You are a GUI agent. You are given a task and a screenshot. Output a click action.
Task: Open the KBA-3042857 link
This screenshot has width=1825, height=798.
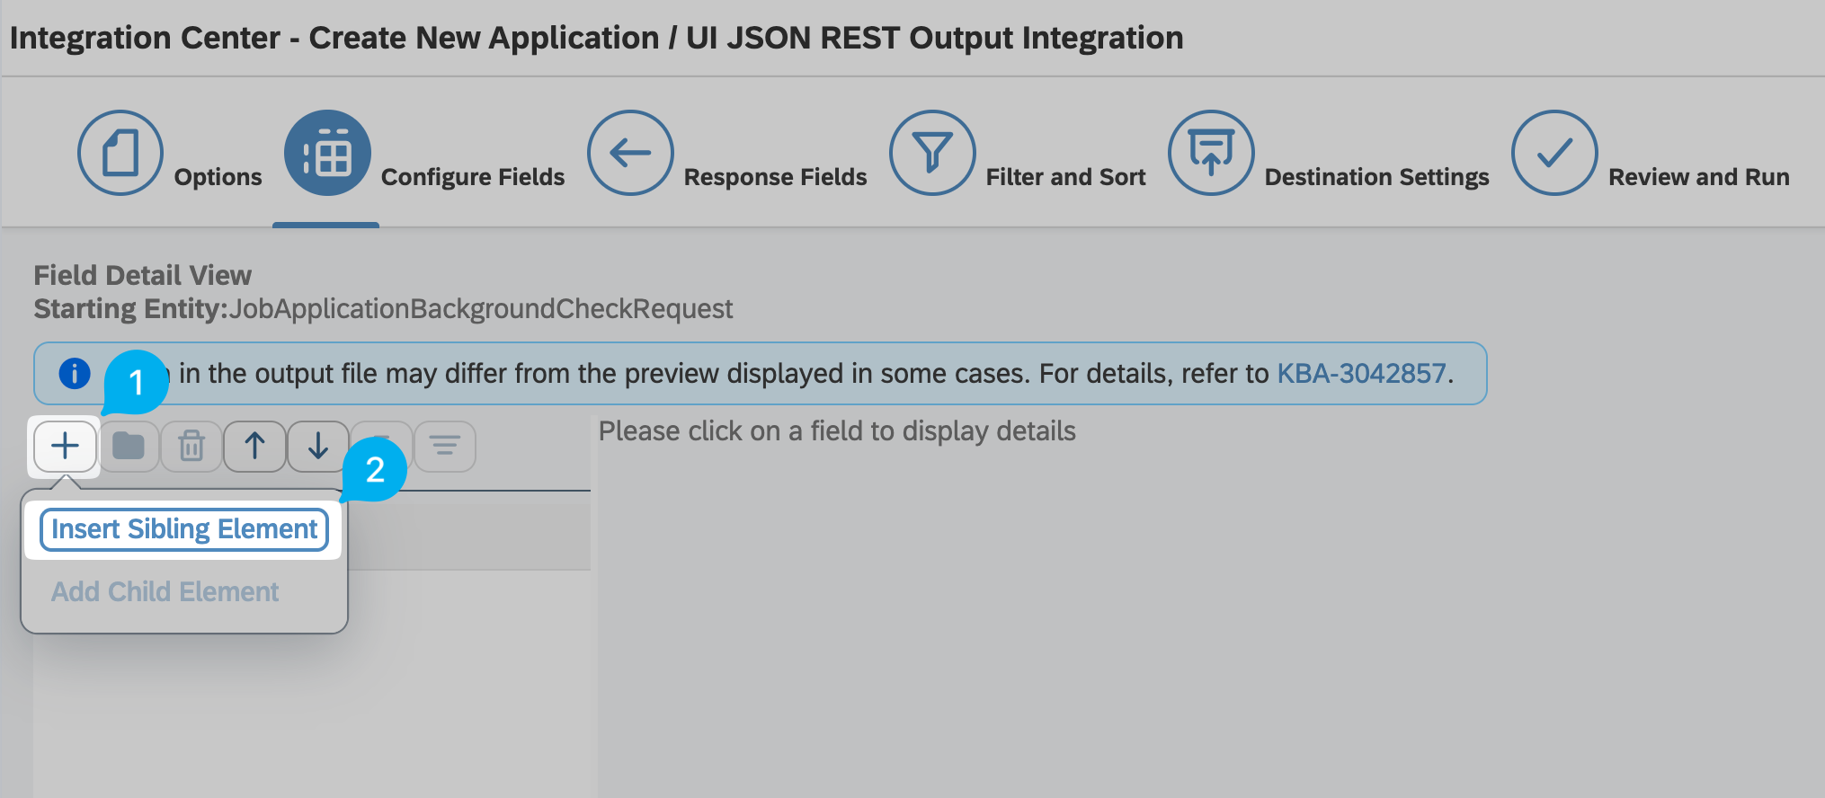pyautogui.click(x=1361, y=373)
